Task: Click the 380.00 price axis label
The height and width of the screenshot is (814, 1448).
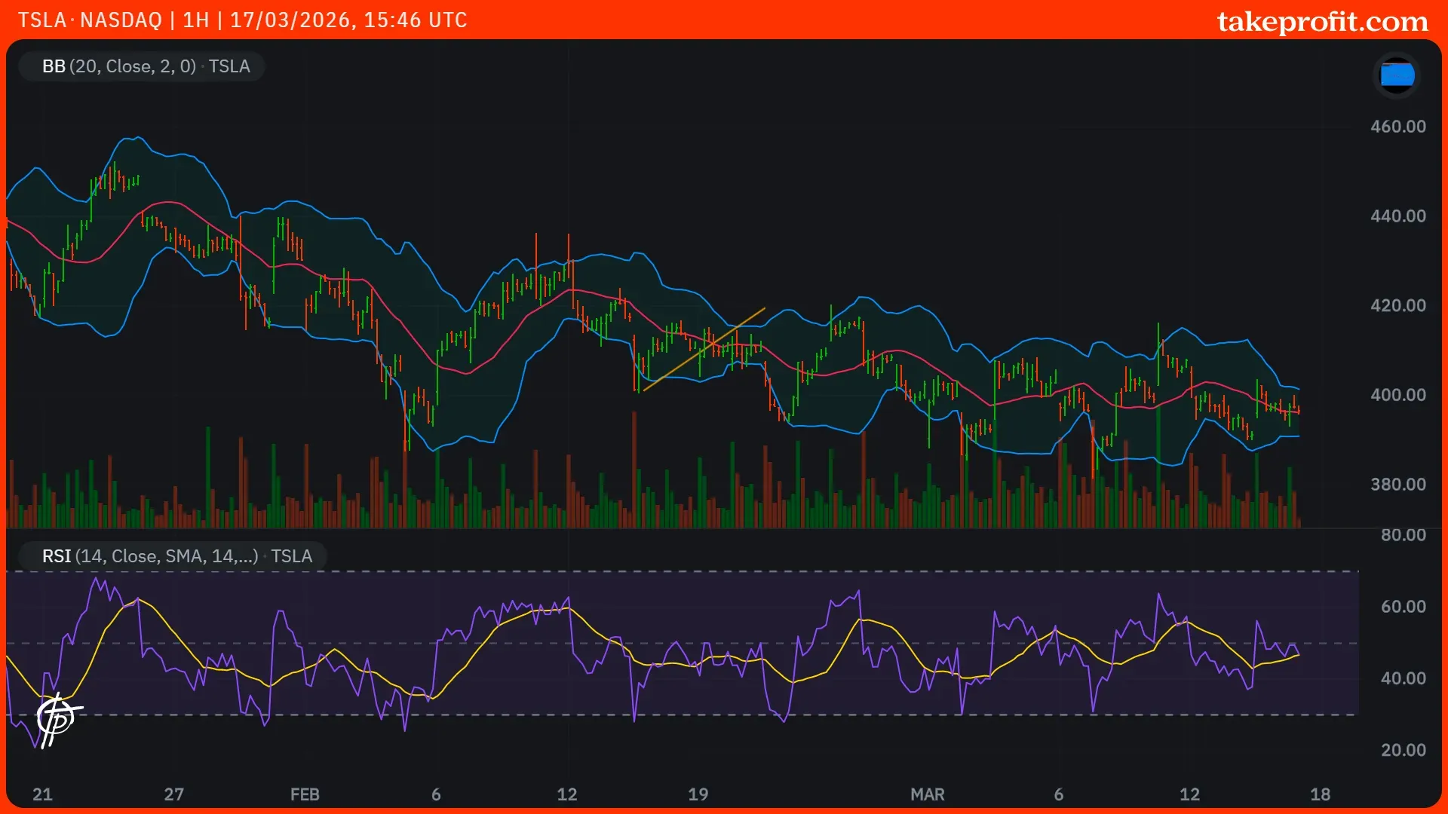Action: click(x=1397, y=485)
